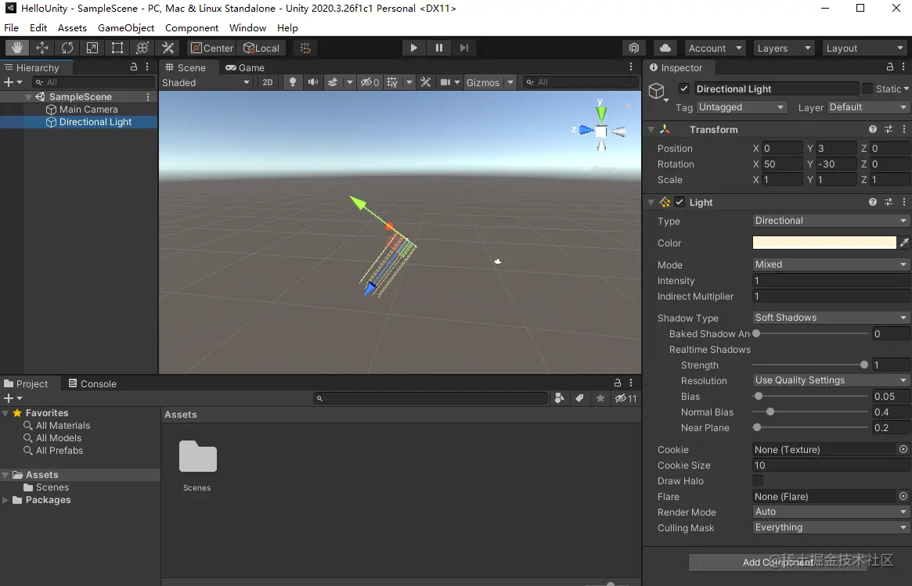The width and height of the screenshot is (912, 586).
Task: Open the Window menu
Action: 247,27
